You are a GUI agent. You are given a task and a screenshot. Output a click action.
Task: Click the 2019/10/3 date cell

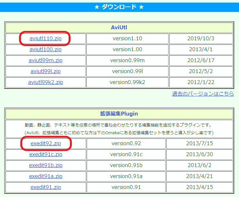click(201, 38)
